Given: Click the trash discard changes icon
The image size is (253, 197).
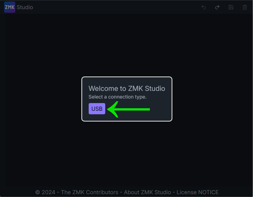Looking at the screenshot, I should [x=245, y=7].
